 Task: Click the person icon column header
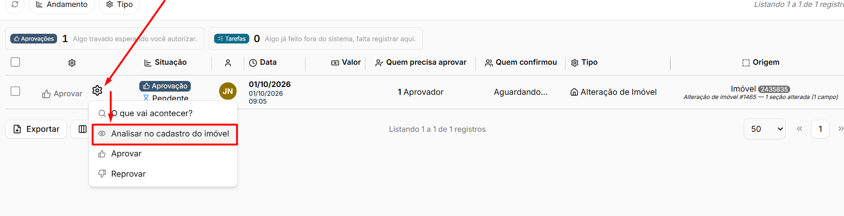[x=228, y=63]
